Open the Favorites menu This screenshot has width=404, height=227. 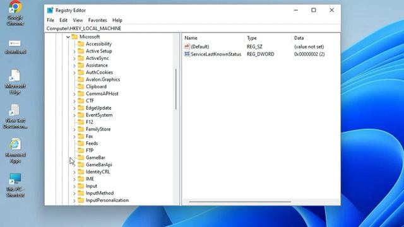click(x=97, y=20)
